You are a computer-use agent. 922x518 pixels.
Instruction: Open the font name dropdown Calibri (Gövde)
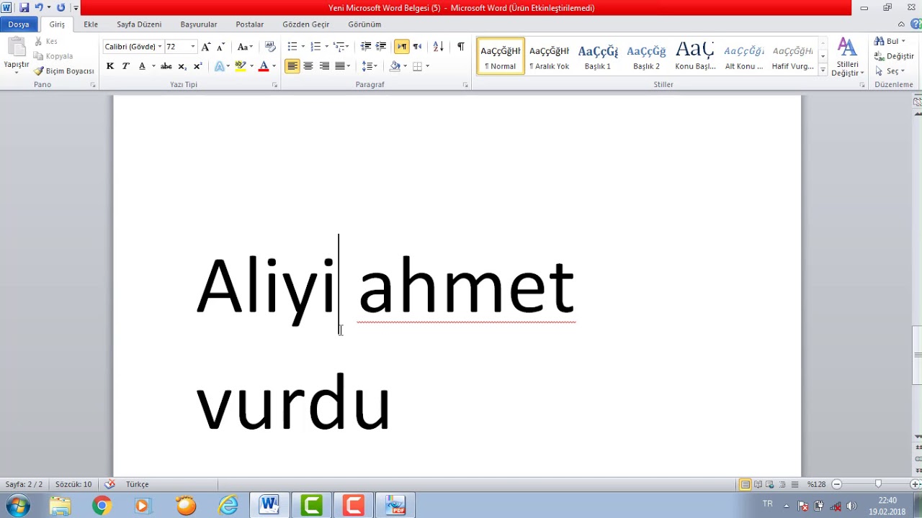(x=159, y=47)
